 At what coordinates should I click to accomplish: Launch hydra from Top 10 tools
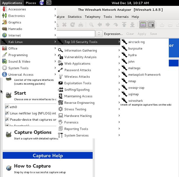145,55
